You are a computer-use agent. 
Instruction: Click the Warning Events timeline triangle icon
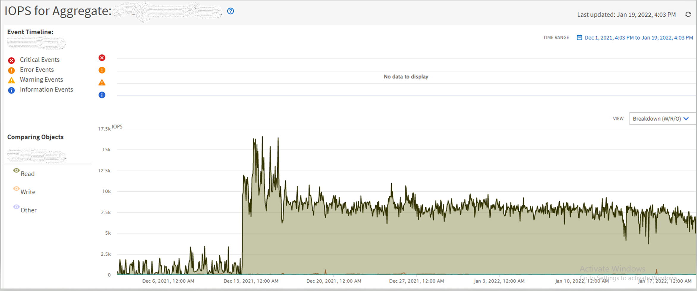click(x=102, y=82)
